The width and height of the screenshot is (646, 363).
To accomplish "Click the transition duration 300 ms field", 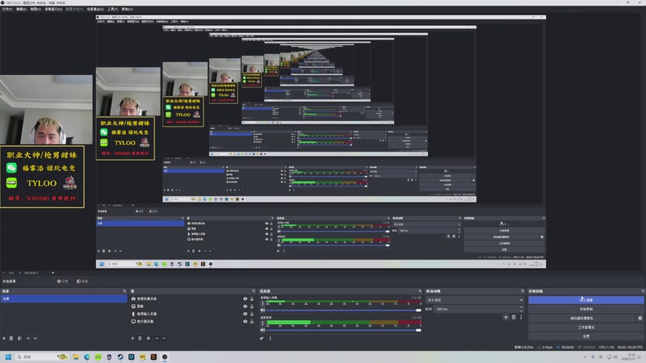I will pos(475,309).
